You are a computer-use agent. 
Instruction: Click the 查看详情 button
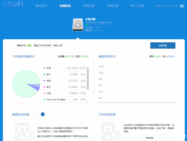162,45
